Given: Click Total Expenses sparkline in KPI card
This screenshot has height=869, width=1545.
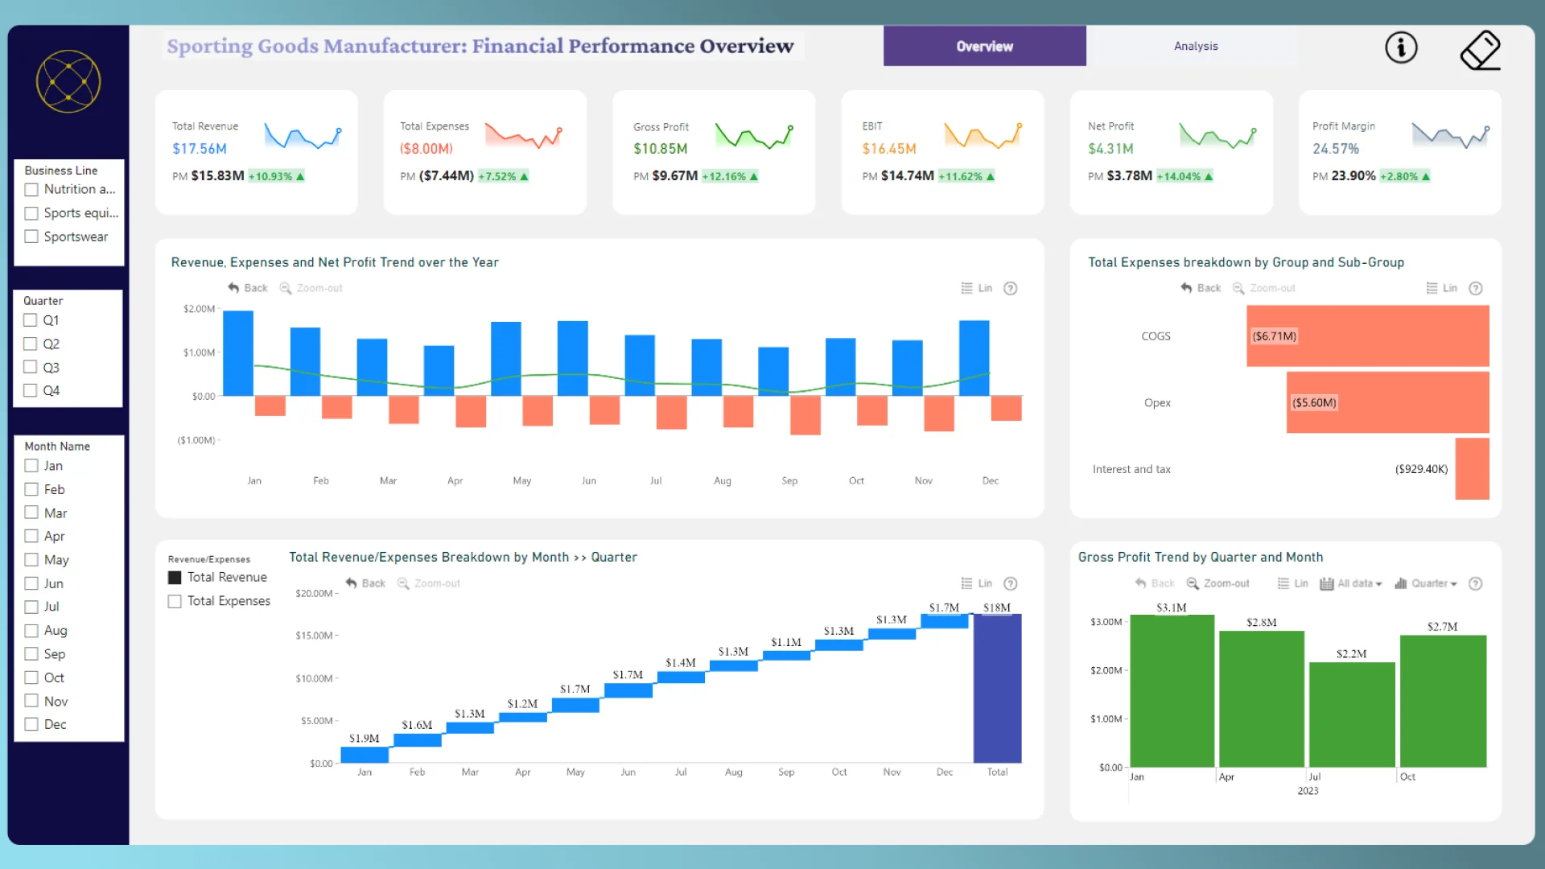Looking at the screenshot, I should 523,135.
